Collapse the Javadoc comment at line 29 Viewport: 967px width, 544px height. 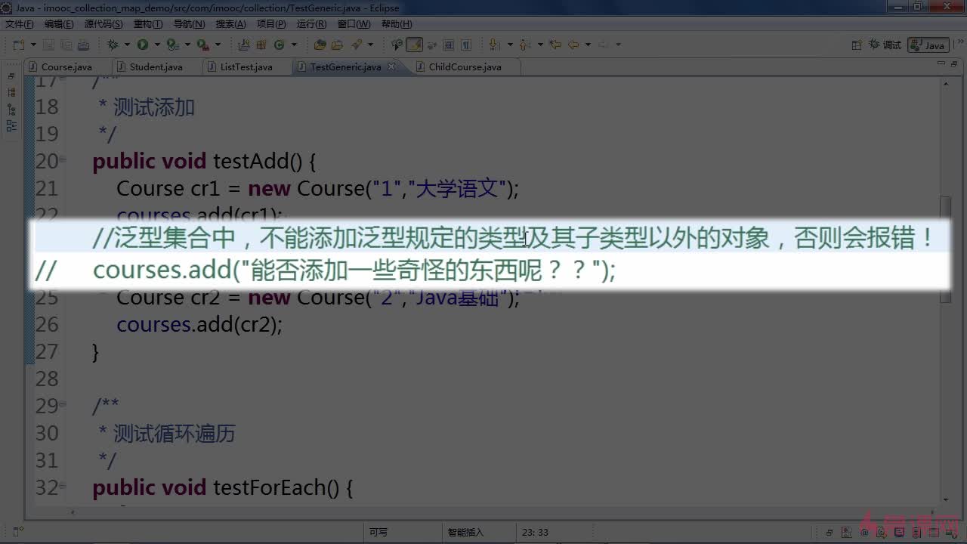click(x=63, y=405)
